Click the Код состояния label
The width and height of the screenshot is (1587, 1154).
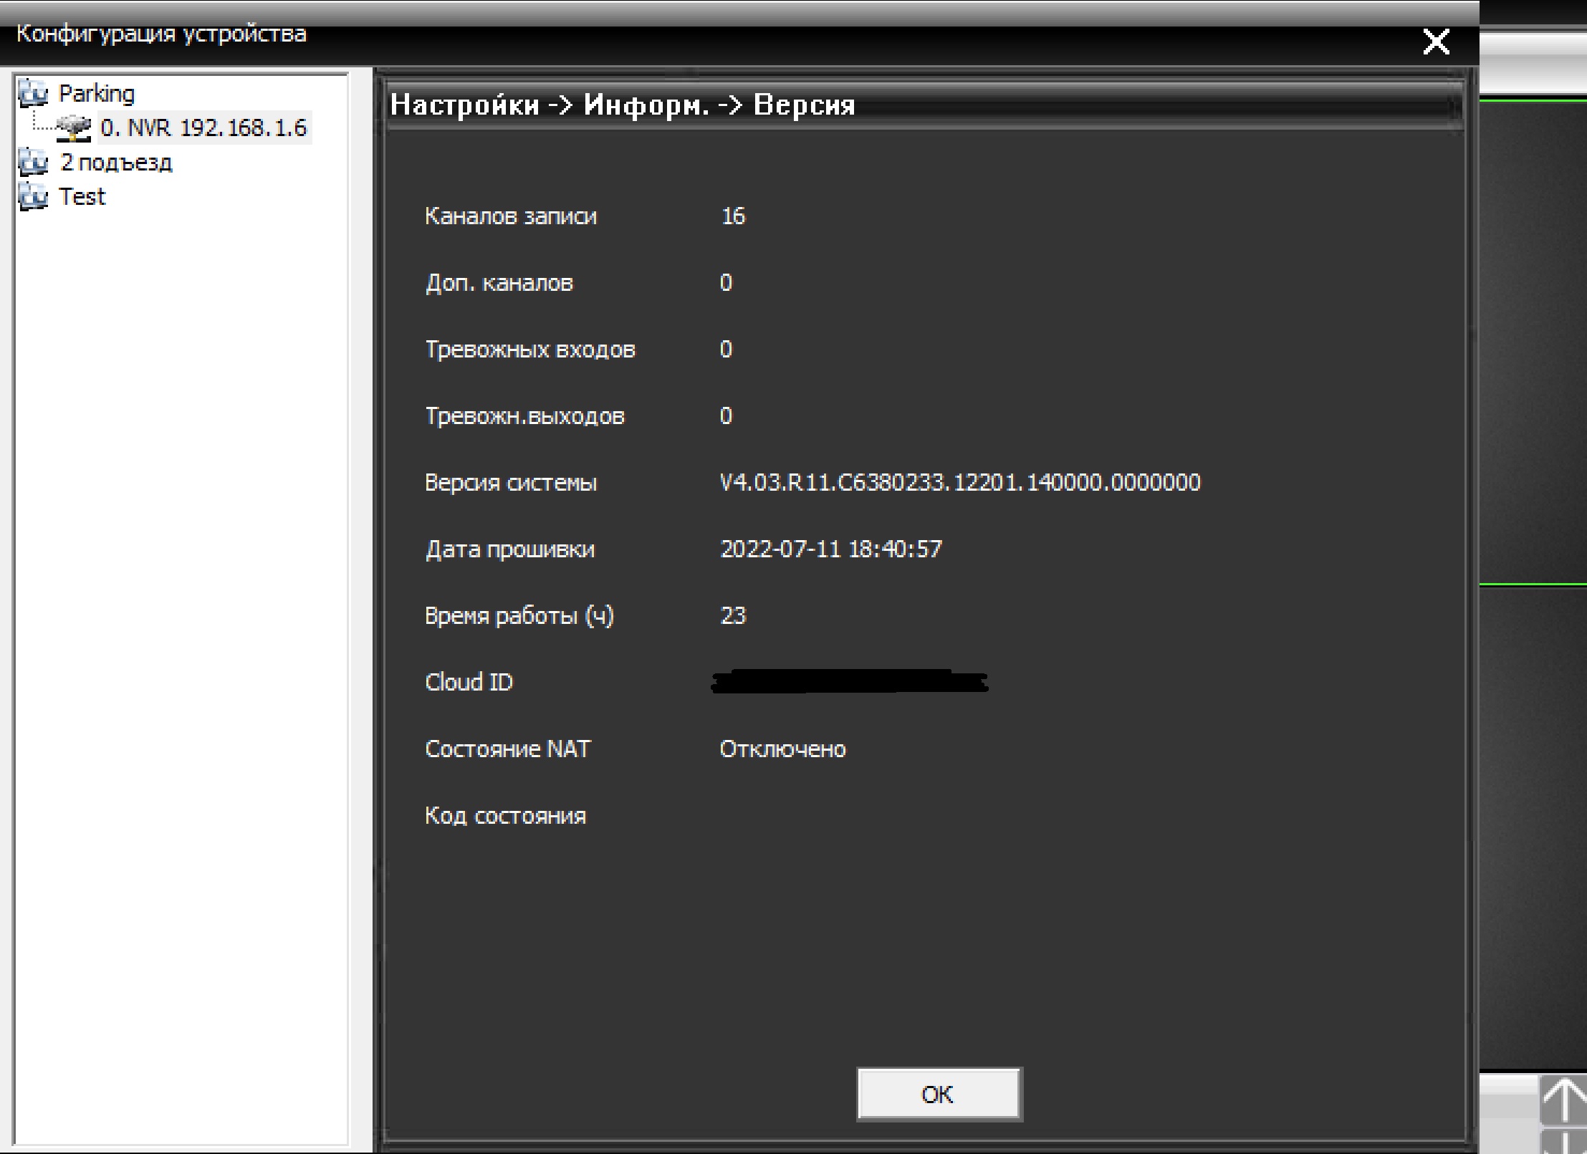click(x=505, y=816)
